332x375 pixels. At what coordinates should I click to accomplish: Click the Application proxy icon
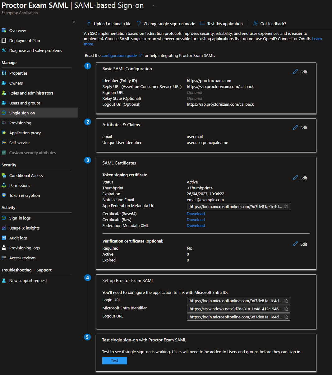click(4, 133)
